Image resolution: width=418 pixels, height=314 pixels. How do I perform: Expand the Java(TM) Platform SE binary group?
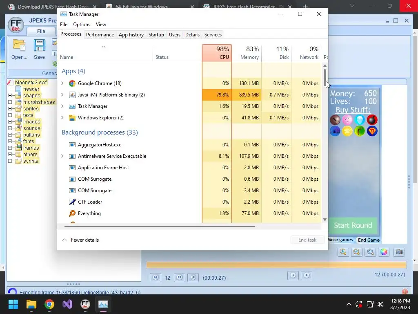(62, 95)
